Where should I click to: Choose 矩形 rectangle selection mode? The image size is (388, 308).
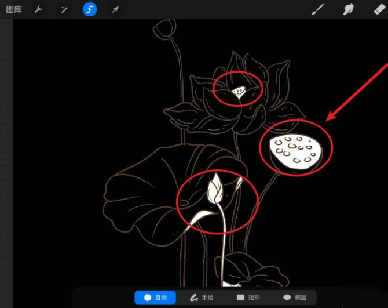click(248, 298)
